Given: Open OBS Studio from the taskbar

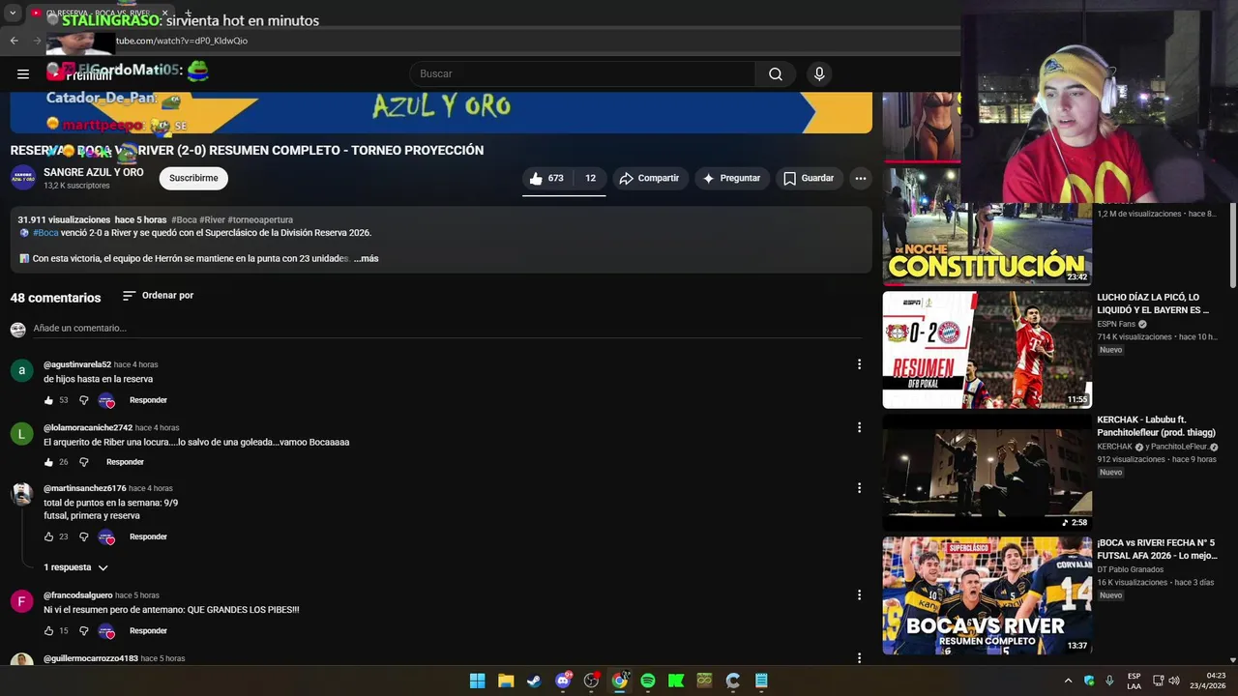Looking at the screenshot, I should [591, 681].
